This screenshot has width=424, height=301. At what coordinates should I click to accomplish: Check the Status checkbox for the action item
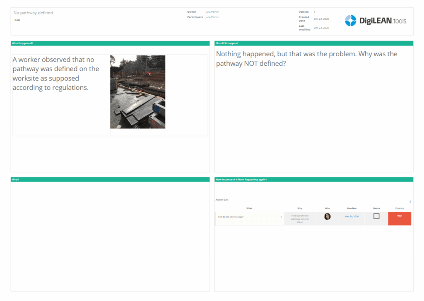(x=376, y=215)
